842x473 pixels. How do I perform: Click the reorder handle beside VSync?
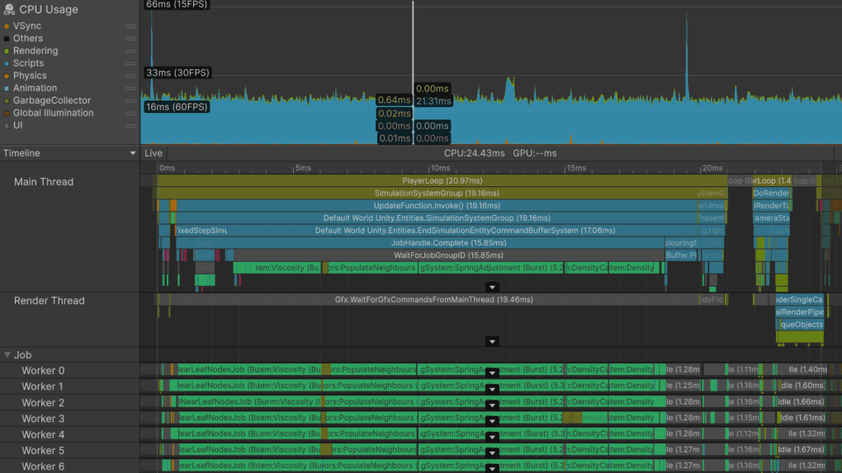point(130,26)
